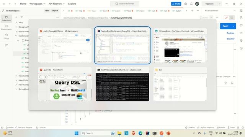The image size is (245, 137).
Task: Open Postman settings gear icon
Action: pyautogui.click(x=185, y=4)
